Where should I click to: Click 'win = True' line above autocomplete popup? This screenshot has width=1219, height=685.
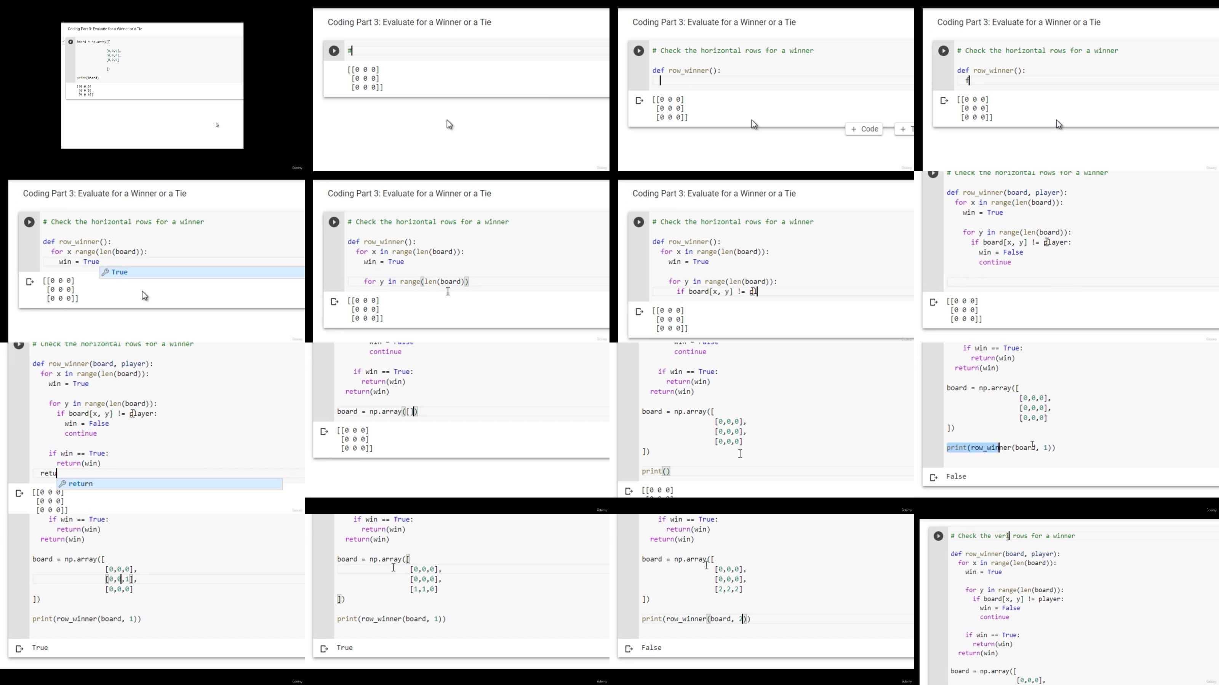click(79, 261)
